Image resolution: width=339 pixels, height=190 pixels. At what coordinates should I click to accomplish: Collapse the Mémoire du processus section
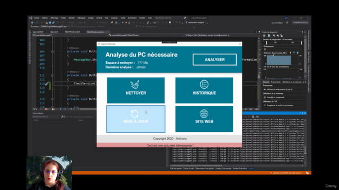coord(263,53)
